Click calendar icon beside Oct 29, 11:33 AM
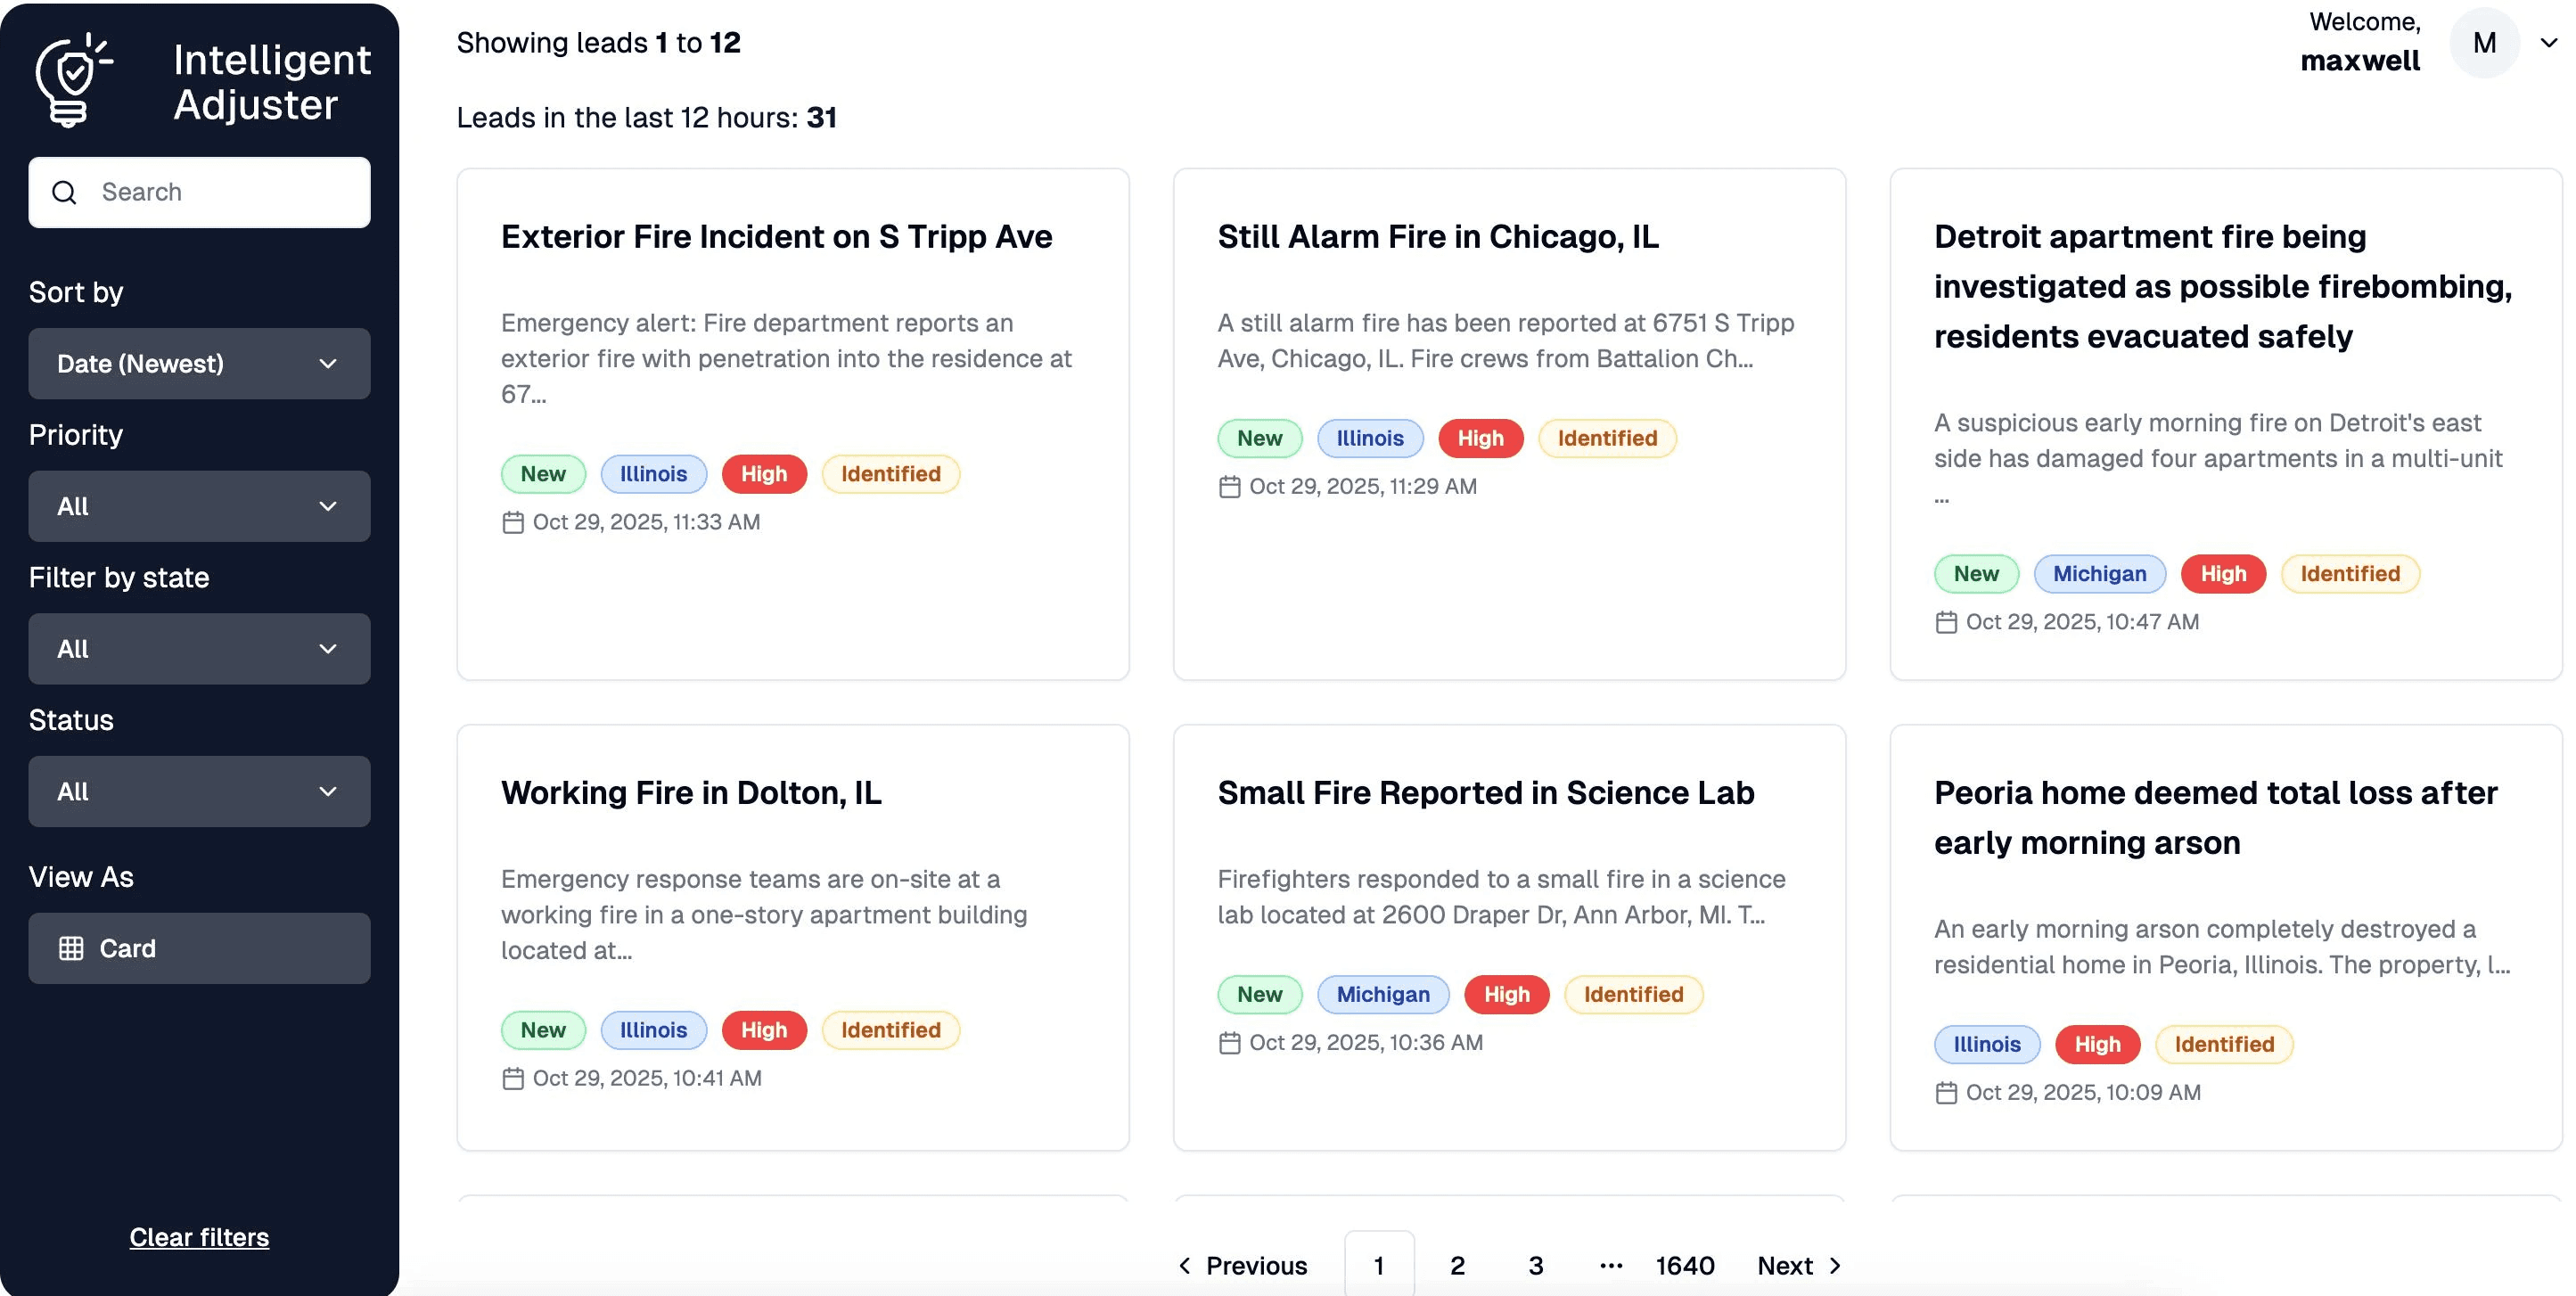This screenshot has width=2576, height=1296. pyautogui.click(x=513, y=522)
